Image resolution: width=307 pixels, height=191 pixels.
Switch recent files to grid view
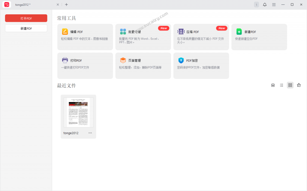290,85
